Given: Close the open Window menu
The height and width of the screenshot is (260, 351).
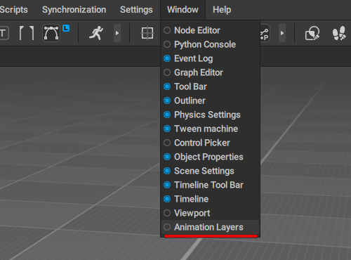Looking at the screenshot, I should pyautogui.click(x=183, y=10).
